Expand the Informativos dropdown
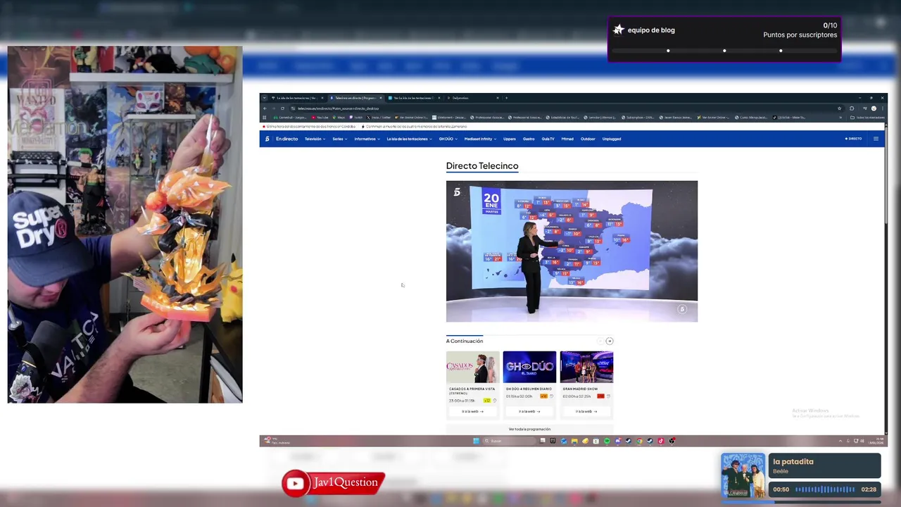This screenshot has width=901, height=507. coord(367,139)
